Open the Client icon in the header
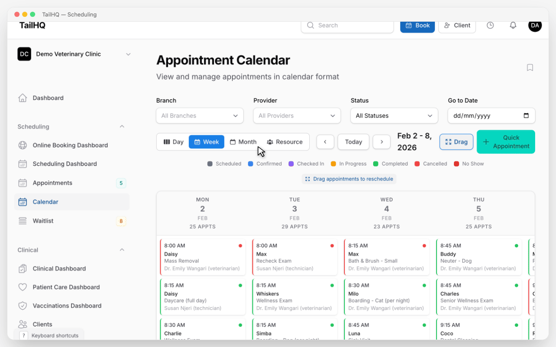556x347 pixels. tap(448, 25)
